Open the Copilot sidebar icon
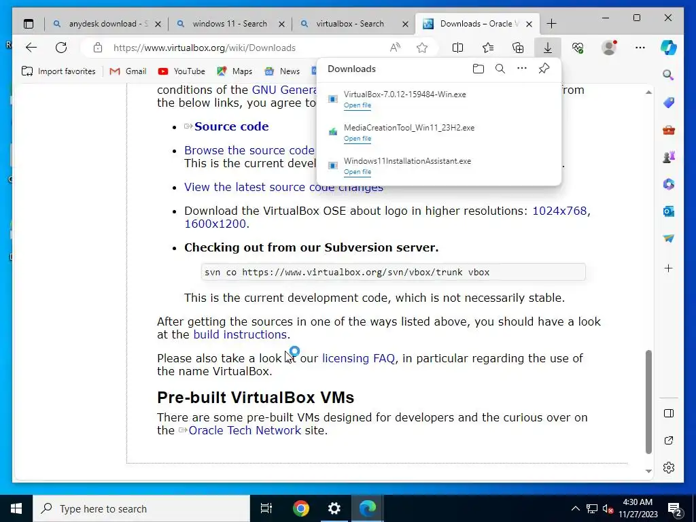Screen dimensions: 696x522 [x=669, y=48]
